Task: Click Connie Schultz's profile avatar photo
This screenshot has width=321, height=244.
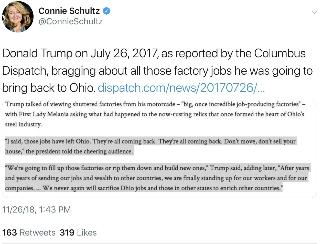Action: [18, 17]
